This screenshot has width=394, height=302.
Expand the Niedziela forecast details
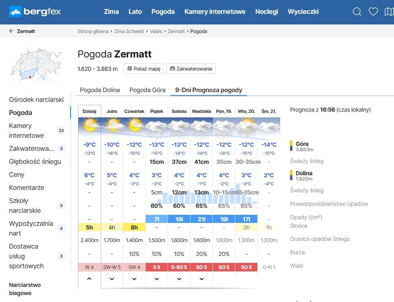tap(201, 279)
